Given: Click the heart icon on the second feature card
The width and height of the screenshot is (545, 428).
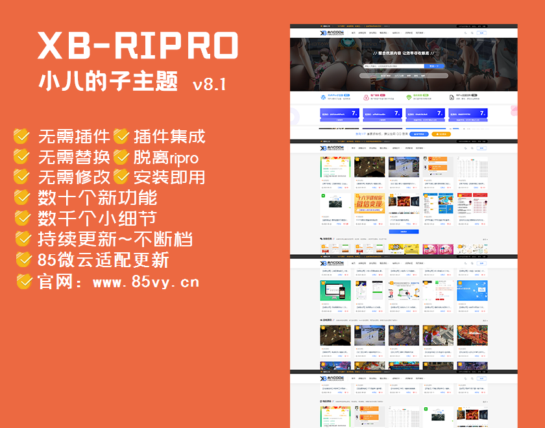Looking at the screenshot, I should click(365, 96).
